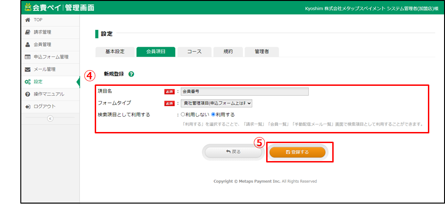Switch to the コース tab
Viewport: 445px width, 204px height.
tap(194, 52)
